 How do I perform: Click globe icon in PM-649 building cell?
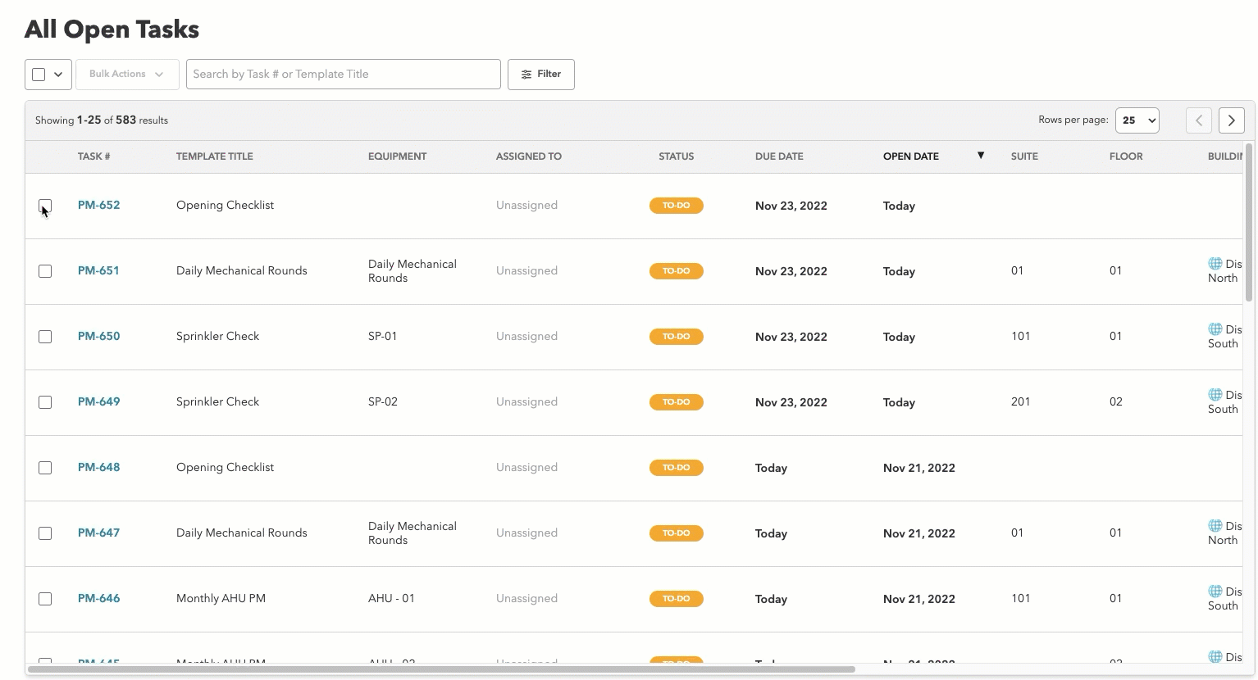coord(1215,395)
